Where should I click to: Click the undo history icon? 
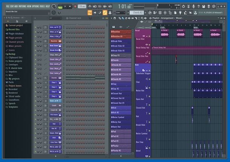183,6
